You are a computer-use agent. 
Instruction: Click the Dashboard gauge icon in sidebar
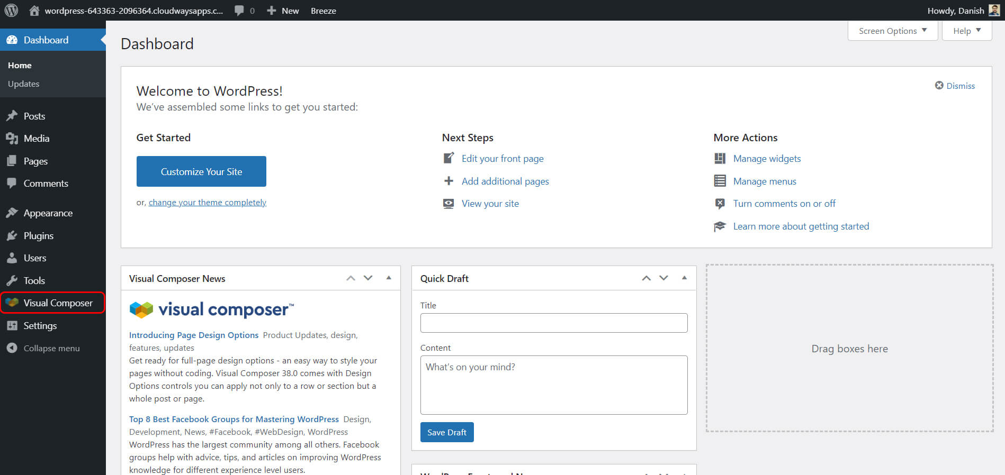pyautogui.click(x=12, y=40)
